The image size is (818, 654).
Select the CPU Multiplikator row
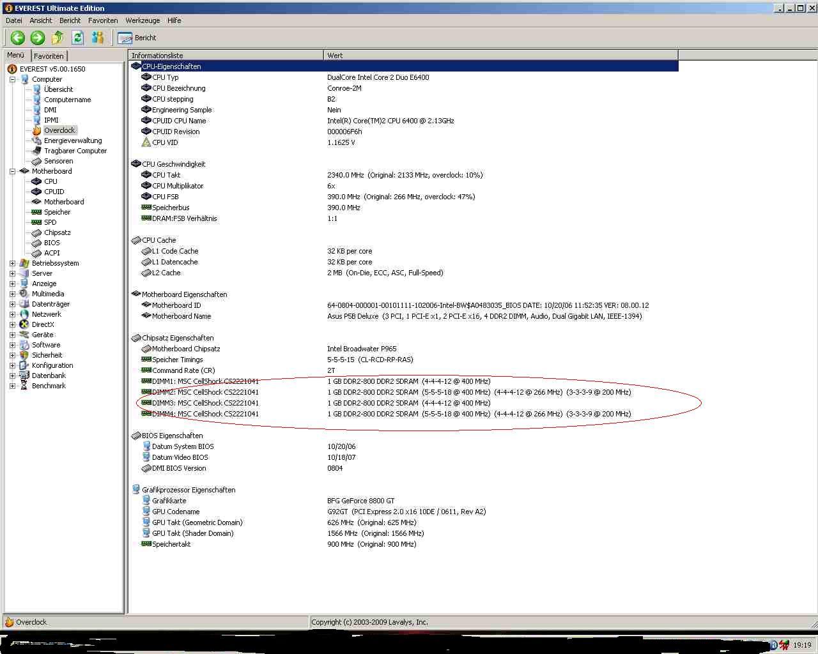[x=404, y=186]
